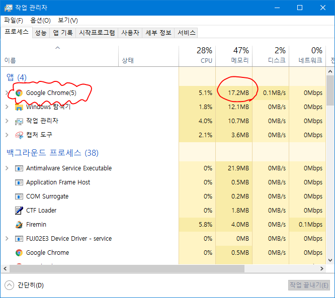The image size is (335, 298).
Task: Sort by the CPU column header
Action: pos(197,56)
